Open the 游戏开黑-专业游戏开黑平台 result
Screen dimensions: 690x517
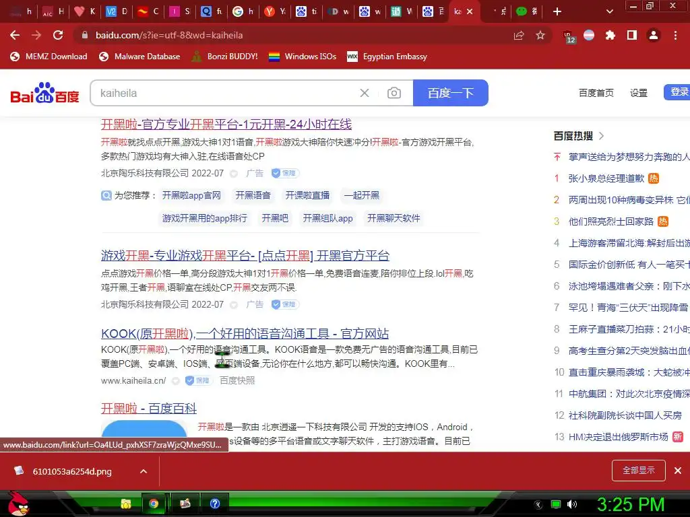pos(245,255)
